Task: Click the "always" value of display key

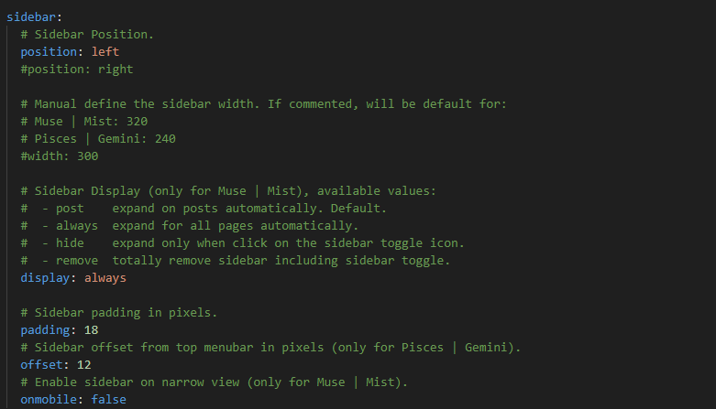Action: point(109,277)
